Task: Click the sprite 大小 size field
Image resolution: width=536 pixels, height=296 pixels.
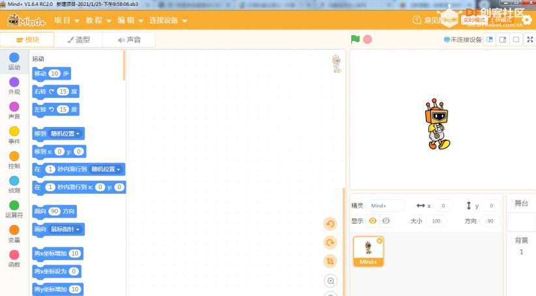Action: coord(436,221)
